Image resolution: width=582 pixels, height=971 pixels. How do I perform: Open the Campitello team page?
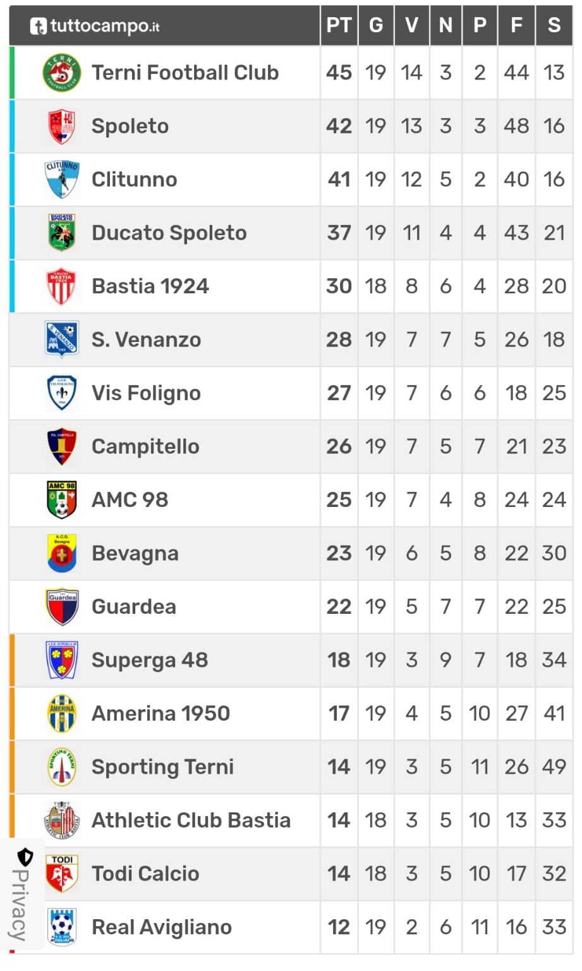[x=145, y=446]
